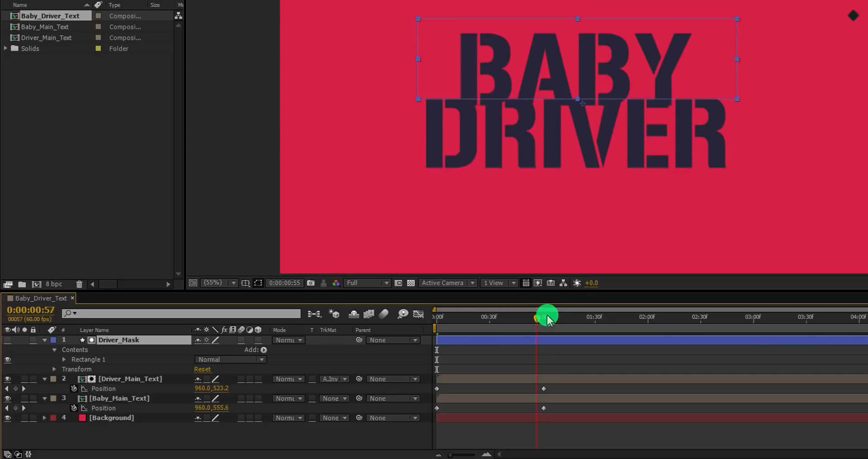
Task: Click interpret footage icon in Project panel
Action: (8, 284)
